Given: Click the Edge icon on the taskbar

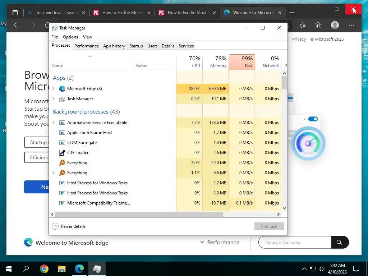Looking at the screenshot, I should coord(79,269).
